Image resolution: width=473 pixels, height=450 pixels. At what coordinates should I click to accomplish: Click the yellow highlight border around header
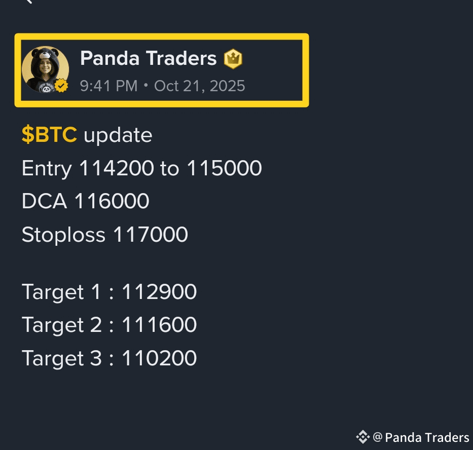[162, 36]
